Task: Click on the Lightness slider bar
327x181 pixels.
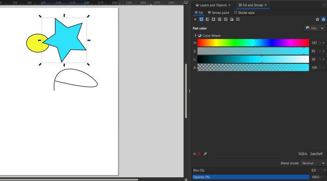Action: 253,59
